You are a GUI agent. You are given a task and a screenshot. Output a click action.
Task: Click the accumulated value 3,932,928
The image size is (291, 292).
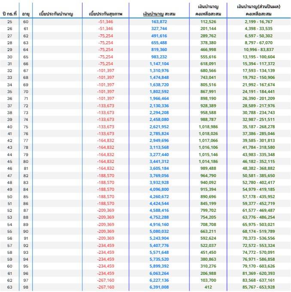point(159,183)
